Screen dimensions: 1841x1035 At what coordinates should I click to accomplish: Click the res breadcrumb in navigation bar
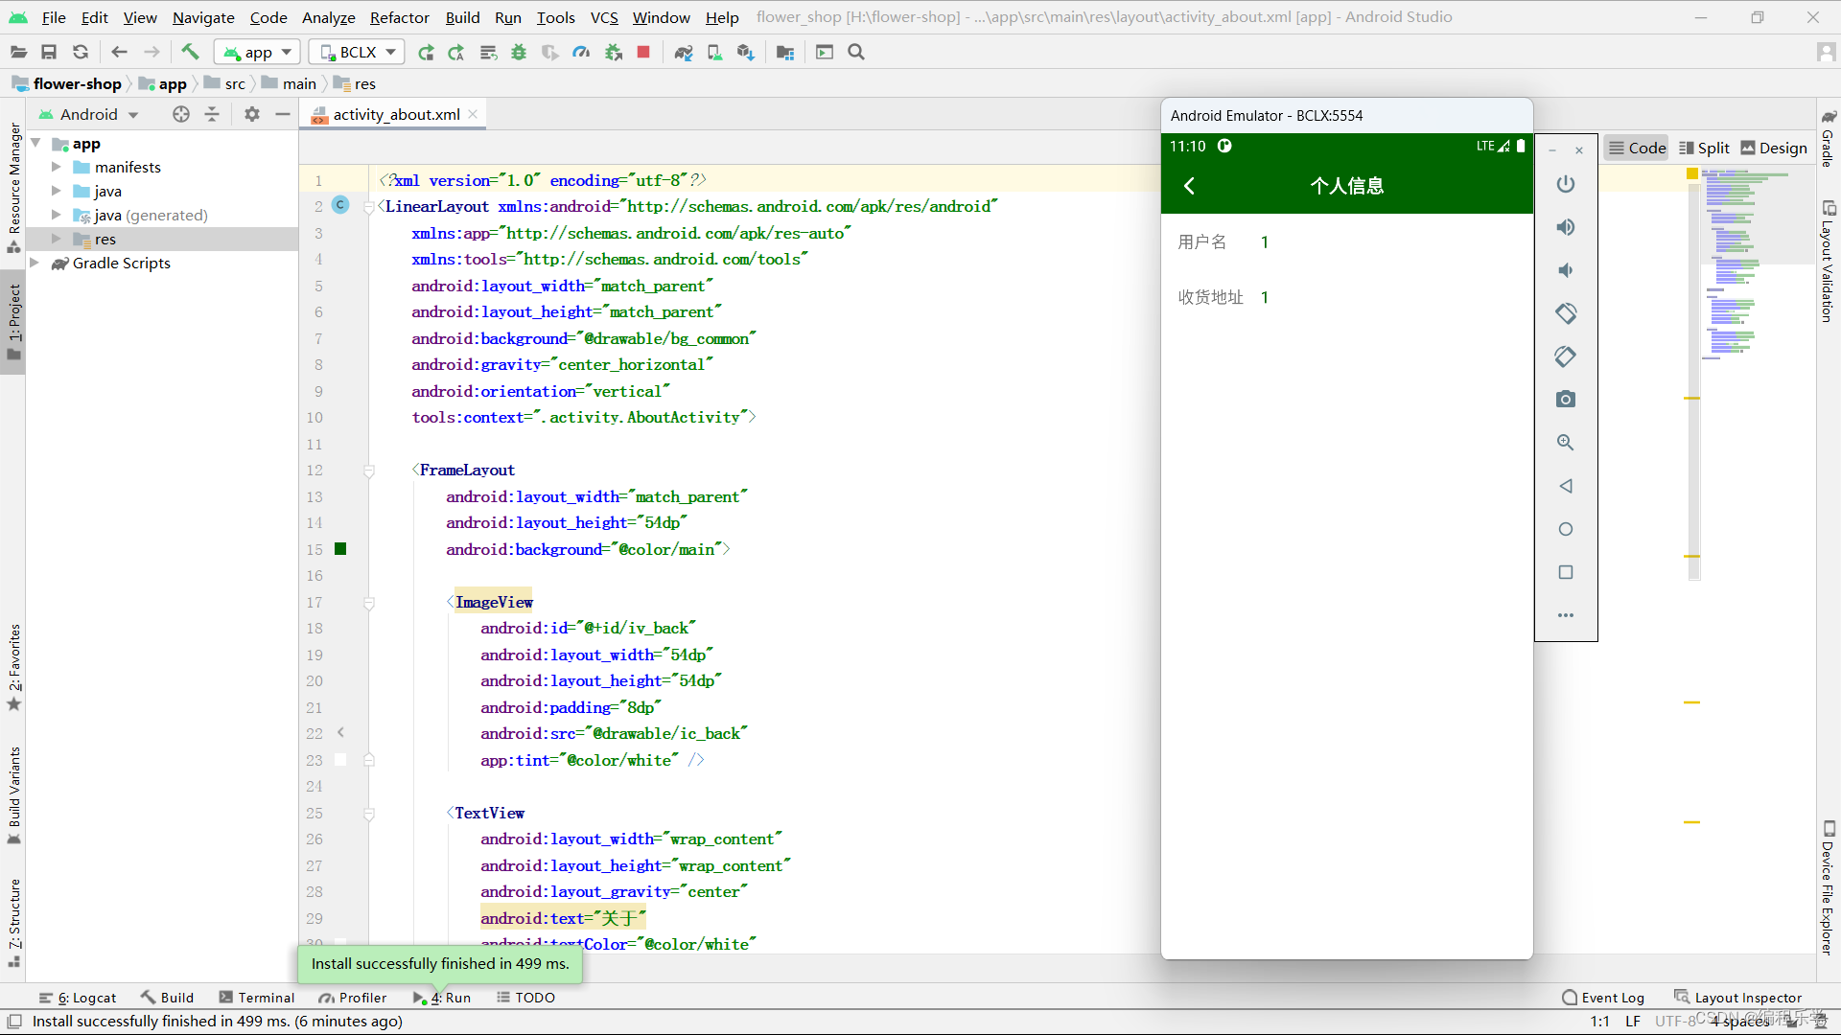pos(355,83)
